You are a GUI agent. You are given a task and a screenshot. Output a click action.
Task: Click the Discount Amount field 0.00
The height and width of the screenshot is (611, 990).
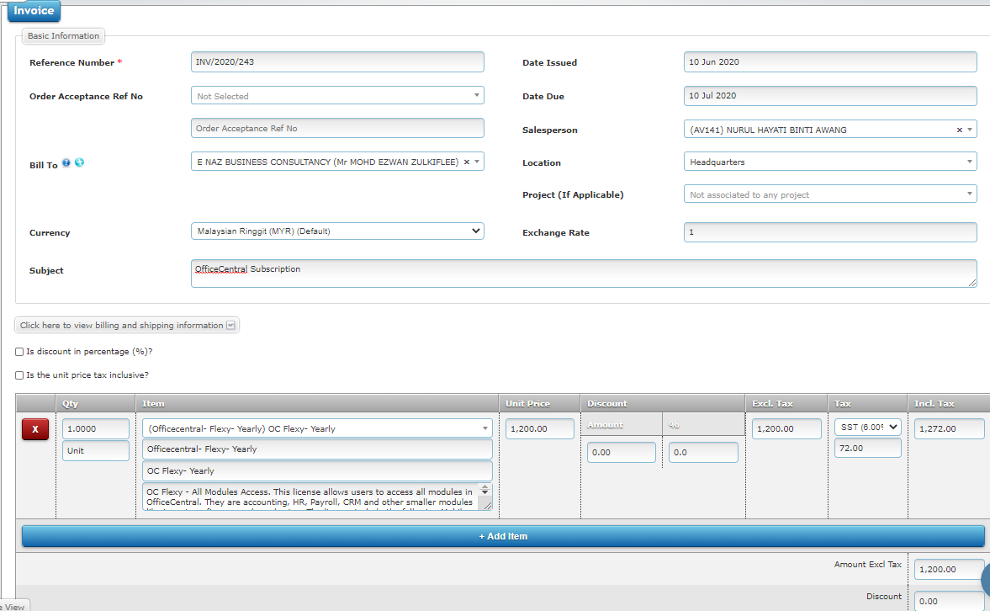point(622,453)
